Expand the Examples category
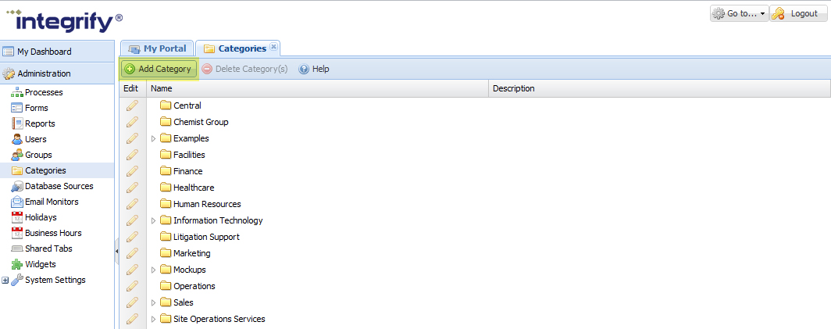This screenshot has width=831, height=329. tap(154, 139)
